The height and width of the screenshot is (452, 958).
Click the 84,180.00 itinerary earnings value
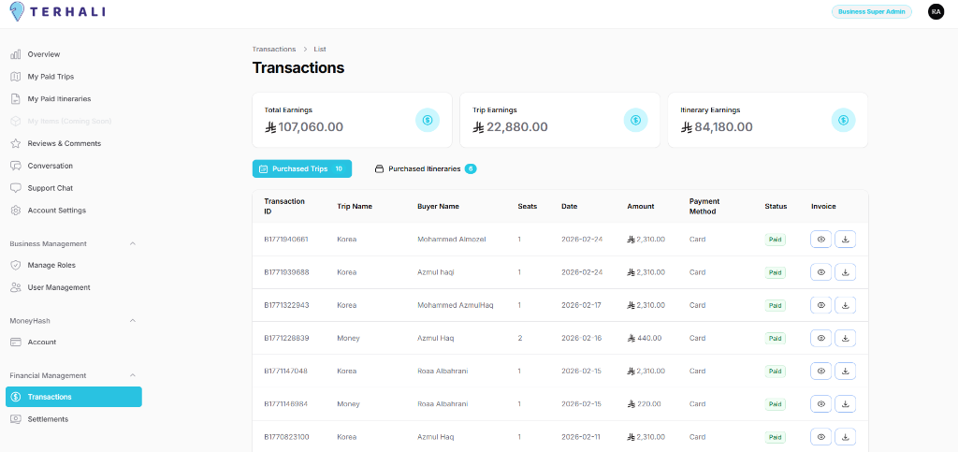pos(717,127)
